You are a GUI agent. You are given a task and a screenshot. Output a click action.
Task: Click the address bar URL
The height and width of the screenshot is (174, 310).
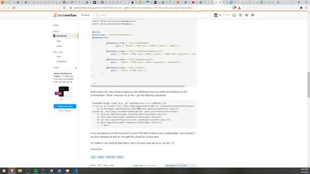(133, 8)
